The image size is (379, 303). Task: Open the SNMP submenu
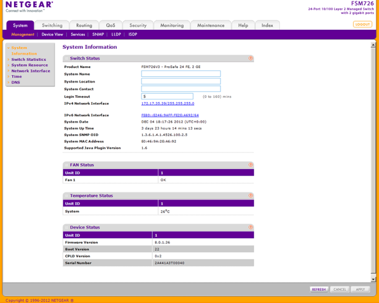98,34
